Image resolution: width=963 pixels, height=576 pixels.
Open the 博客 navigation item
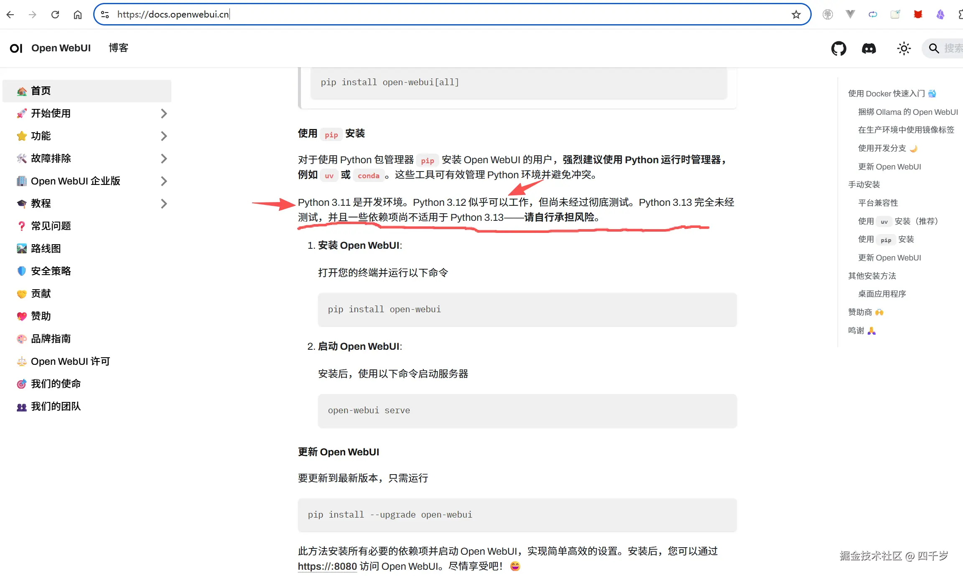(x=119, y=48)
